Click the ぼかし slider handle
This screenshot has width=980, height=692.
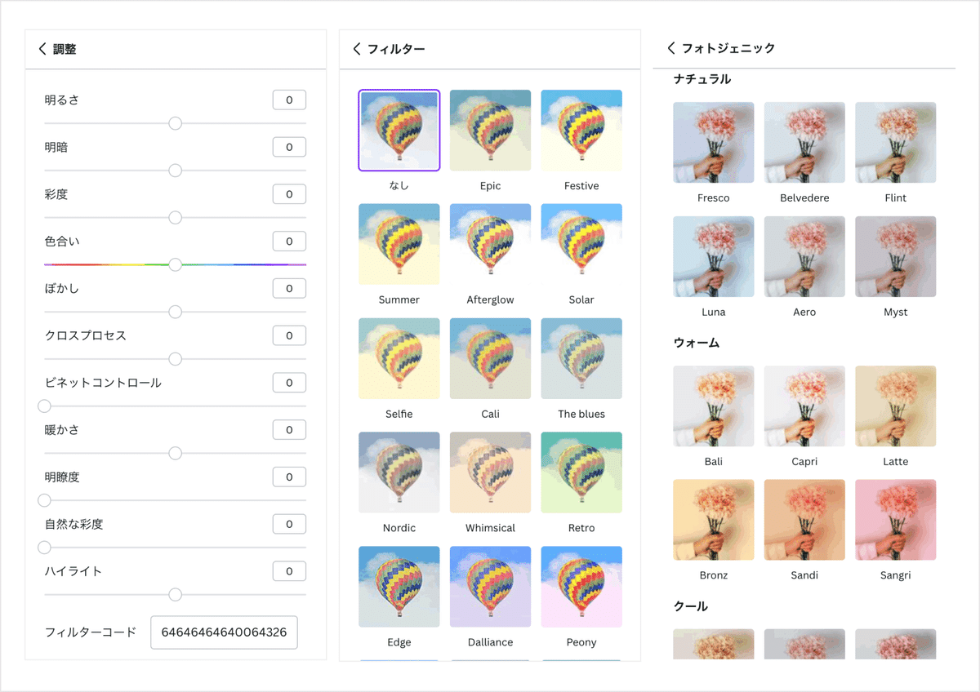[x=175, y=312]
